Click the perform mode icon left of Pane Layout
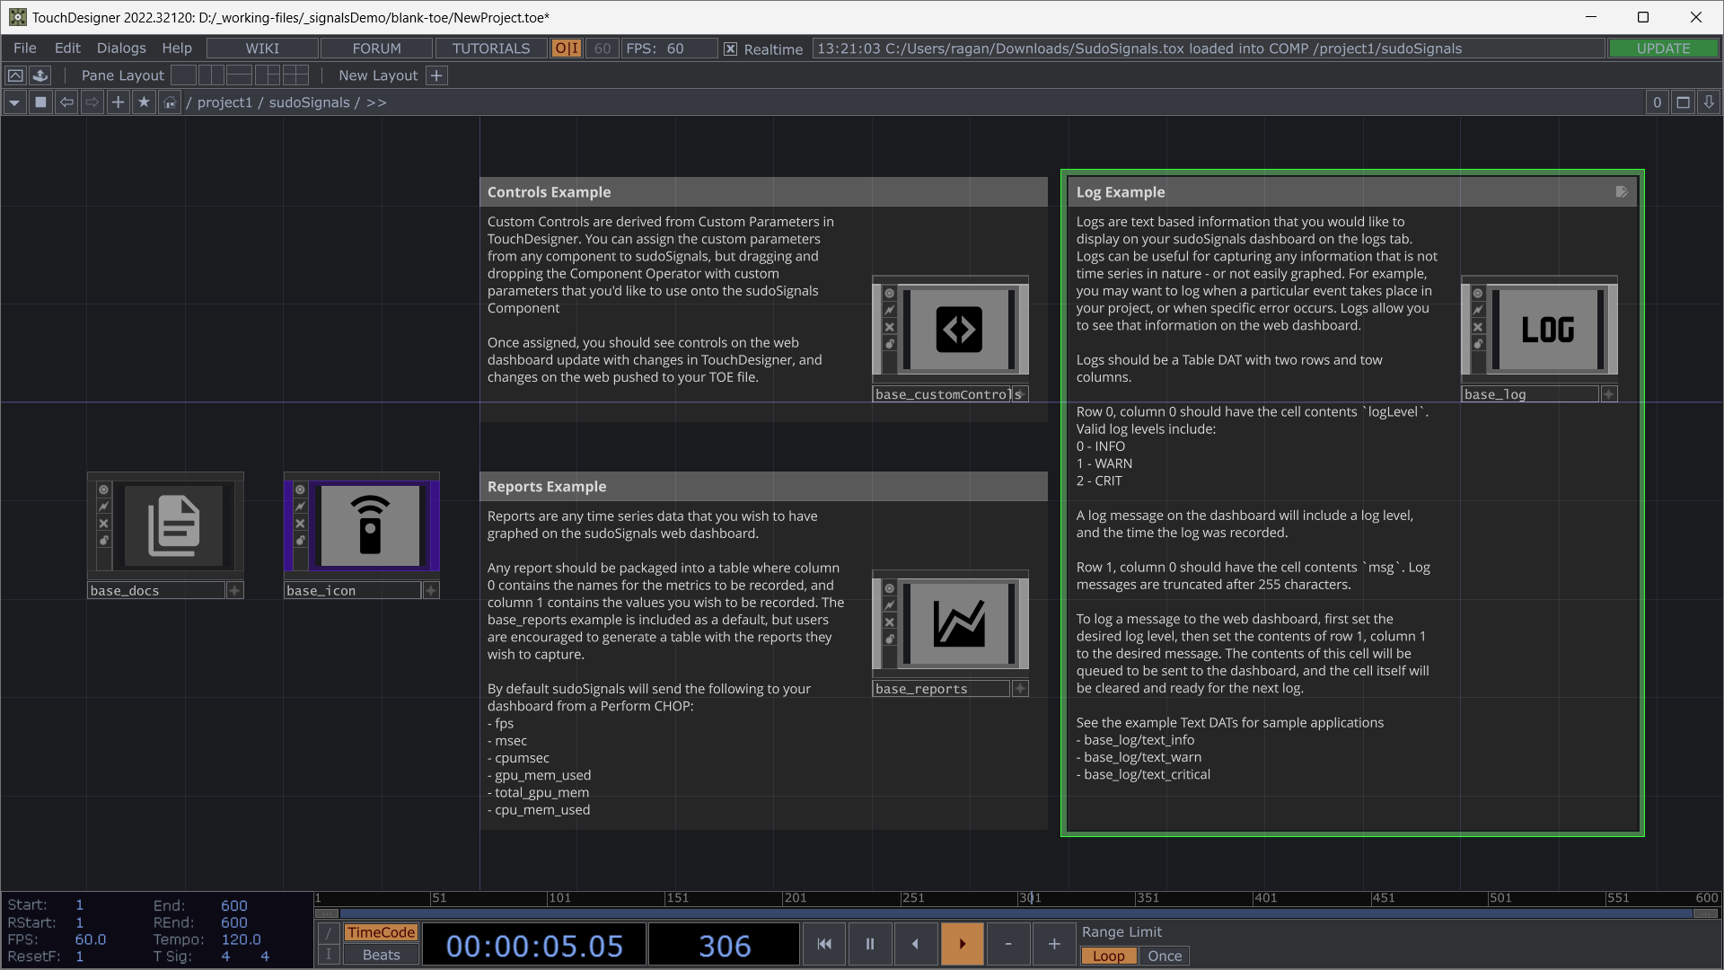This screenshot has height=970, width=1724. [x=15, y=75]
